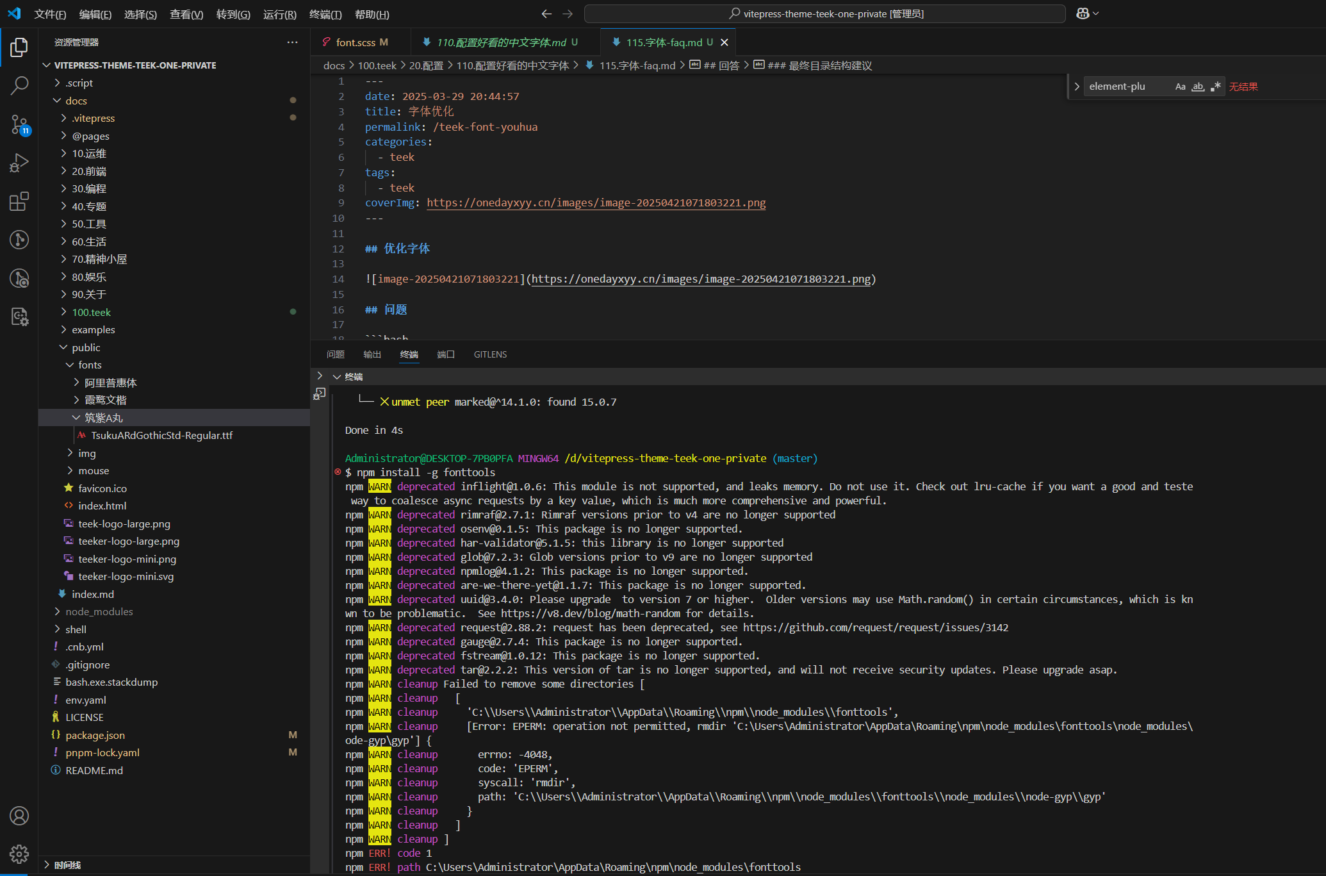Switch to the 端口 panel tab
This screenshot has width=1326, height=876.
[x=446, y=354]
